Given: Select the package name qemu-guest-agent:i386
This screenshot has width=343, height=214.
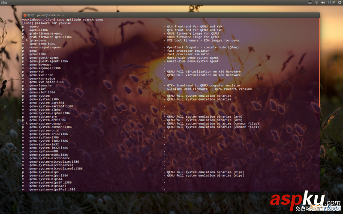Looking at the screenshot, I should point(48,61).
